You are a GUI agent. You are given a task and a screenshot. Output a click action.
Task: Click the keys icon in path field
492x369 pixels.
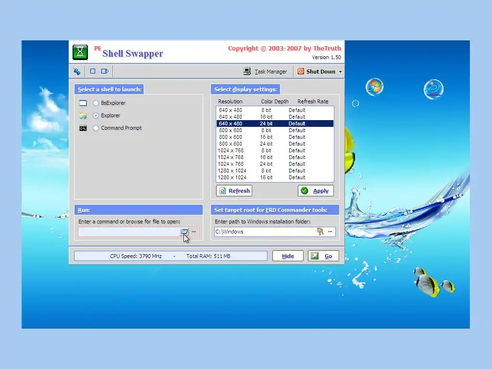tap(320, 232)
